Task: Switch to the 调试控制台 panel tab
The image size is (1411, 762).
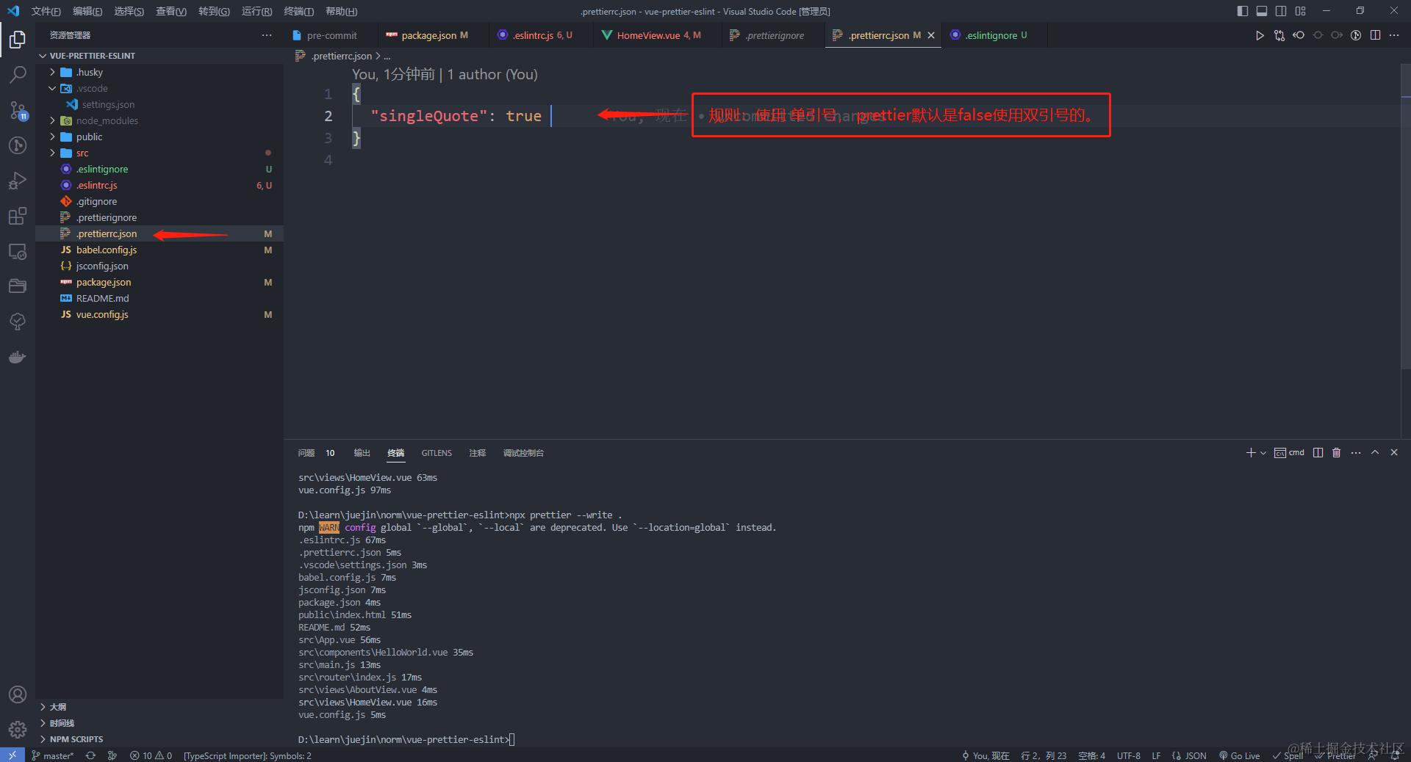Action: point(523,453)
